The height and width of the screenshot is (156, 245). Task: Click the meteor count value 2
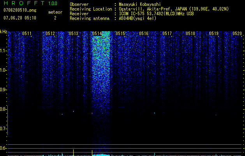coord(55,18)
